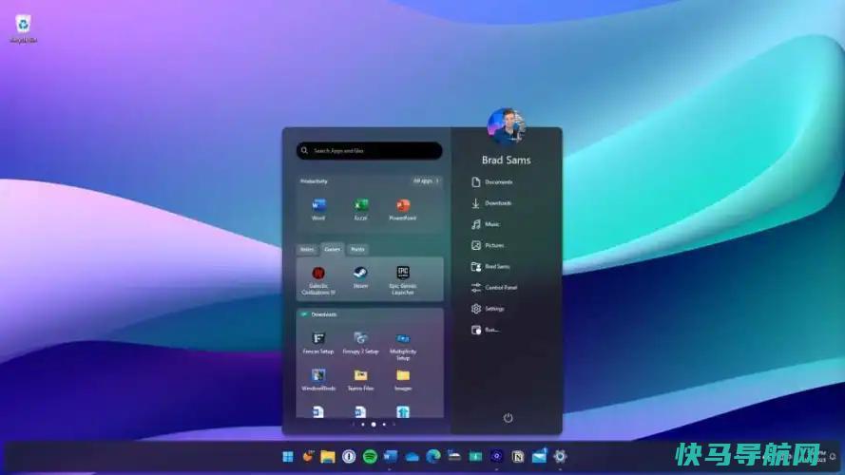This screenshot has height=475, width=845.
Task: Open Spotify from the taskbar
Action: (370, 457)
